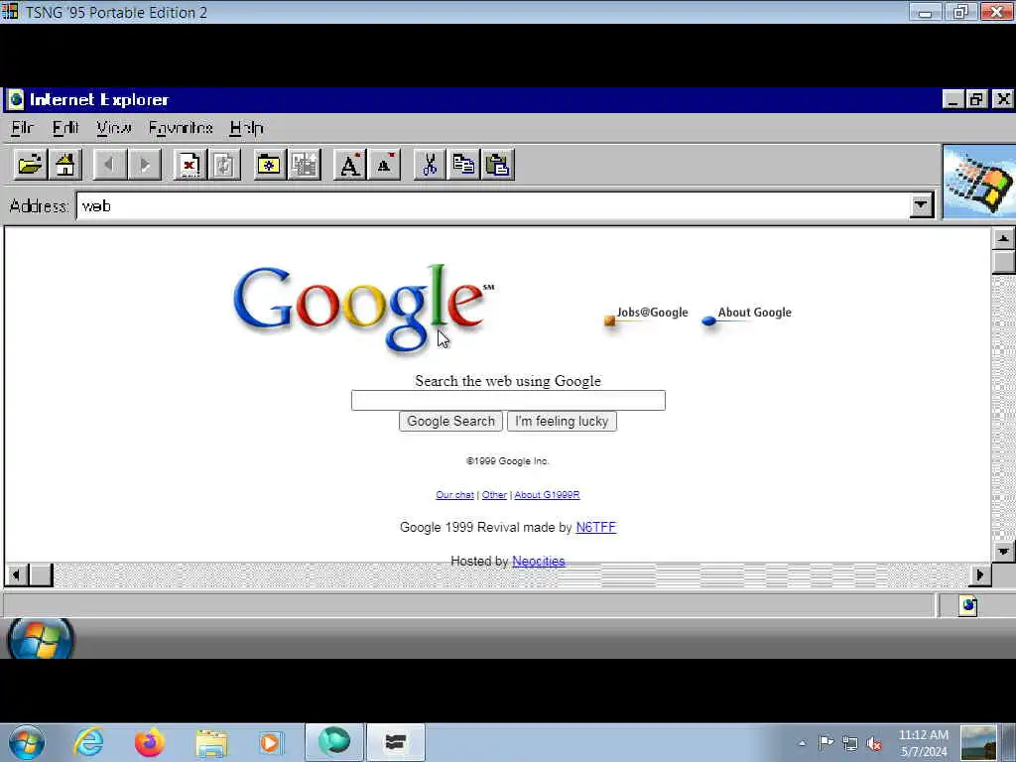Click the taskbar clock showing 11:12 AM

pos(924,743)
